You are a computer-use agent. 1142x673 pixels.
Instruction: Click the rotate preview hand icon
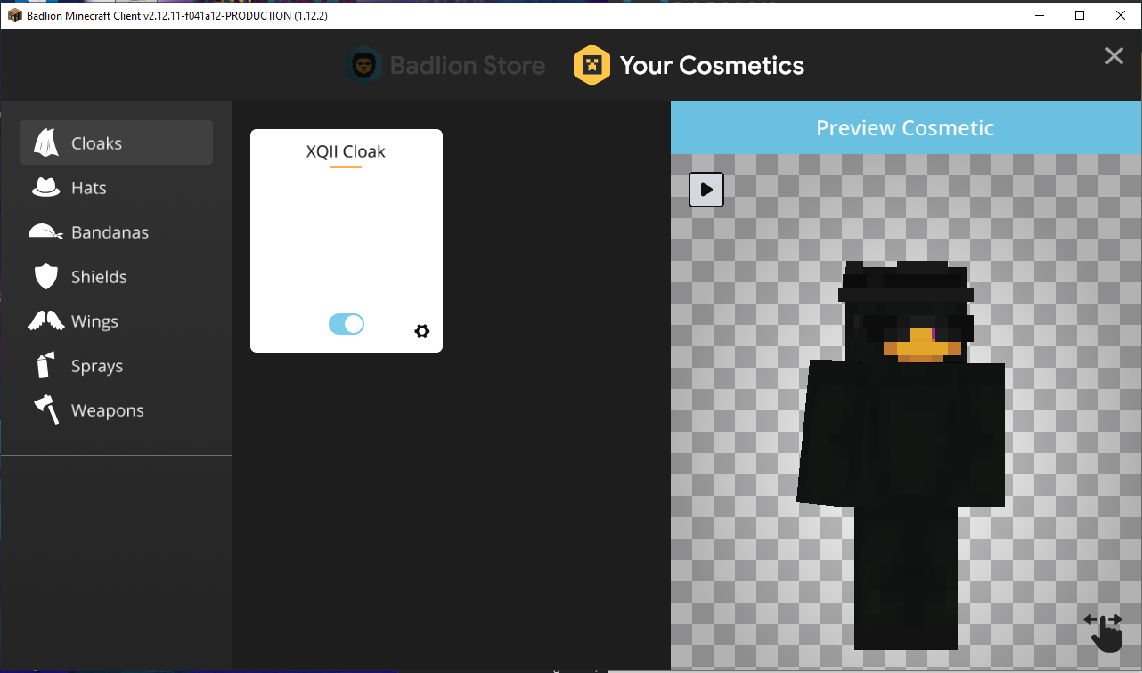(1103, 631)
